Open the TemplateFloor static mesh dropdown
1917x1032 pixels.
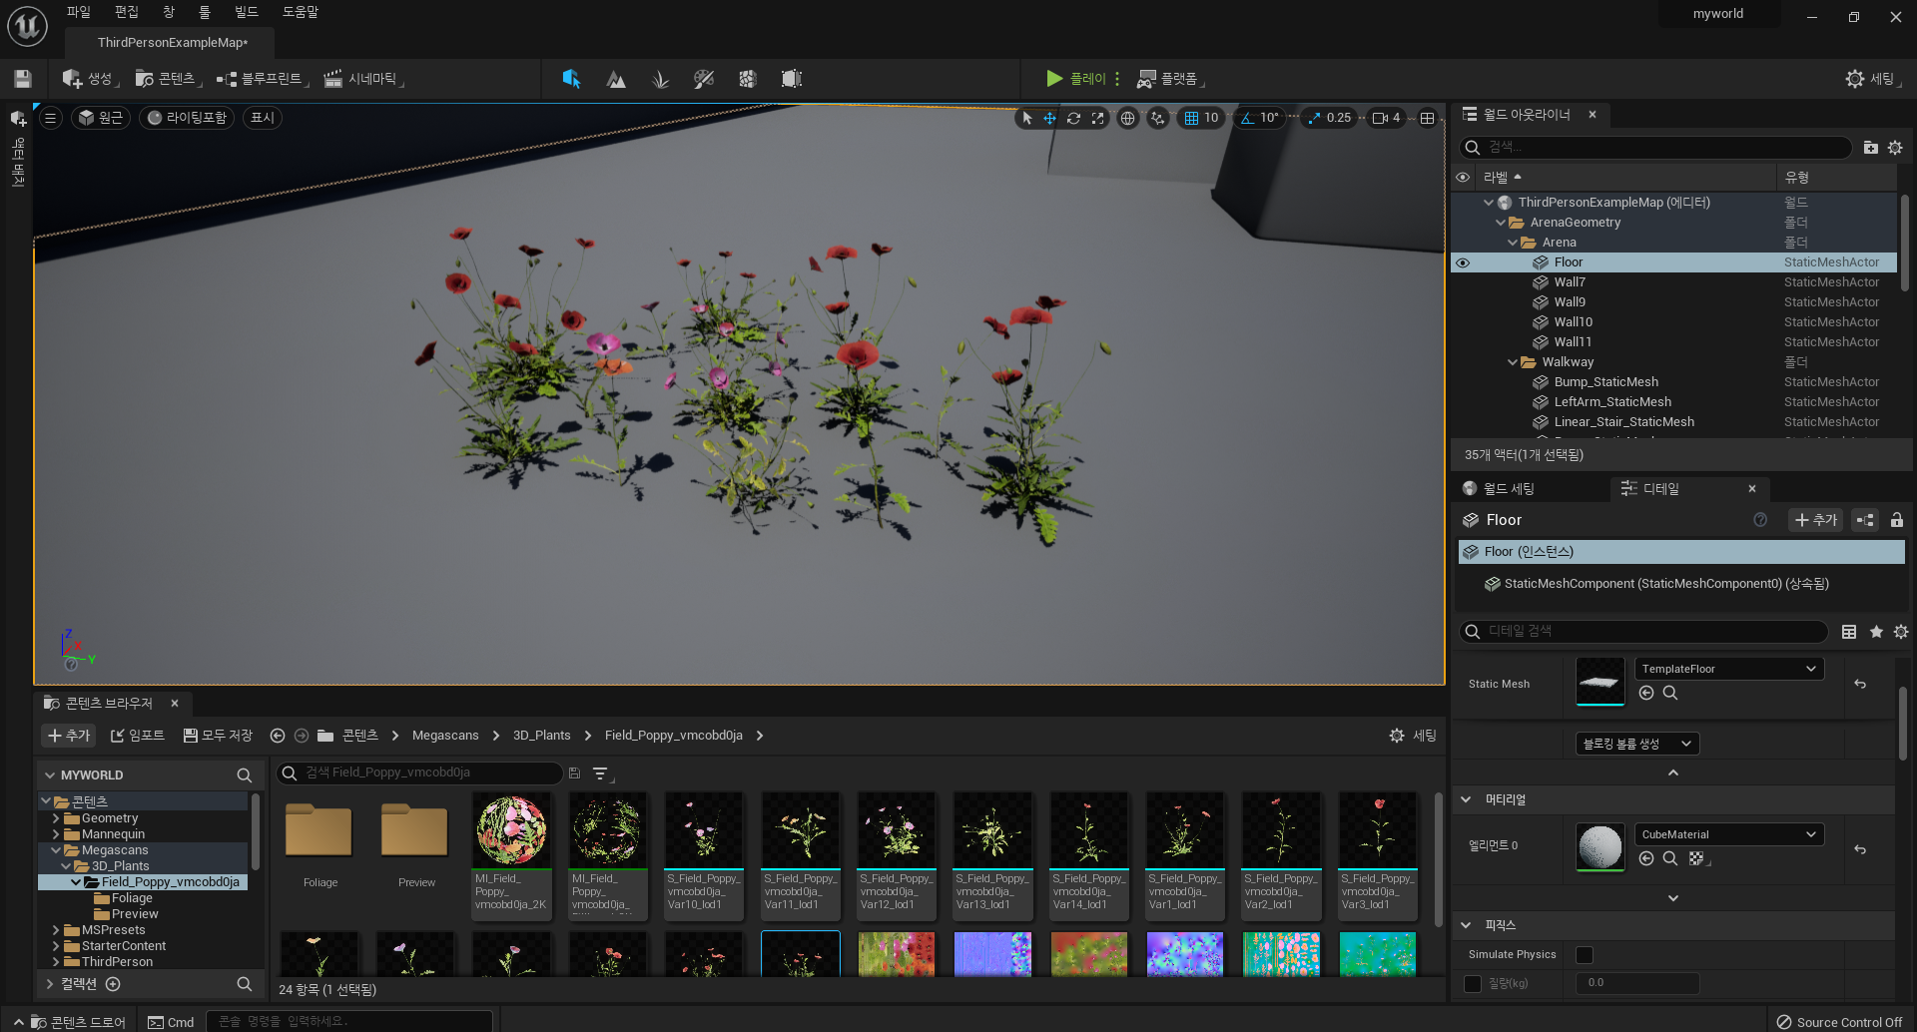(x=1728, y=669)
